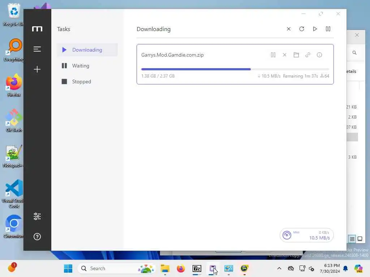Open File Explorer from the taskbar
The image size is (370, 277).
[x=165, y=268]
